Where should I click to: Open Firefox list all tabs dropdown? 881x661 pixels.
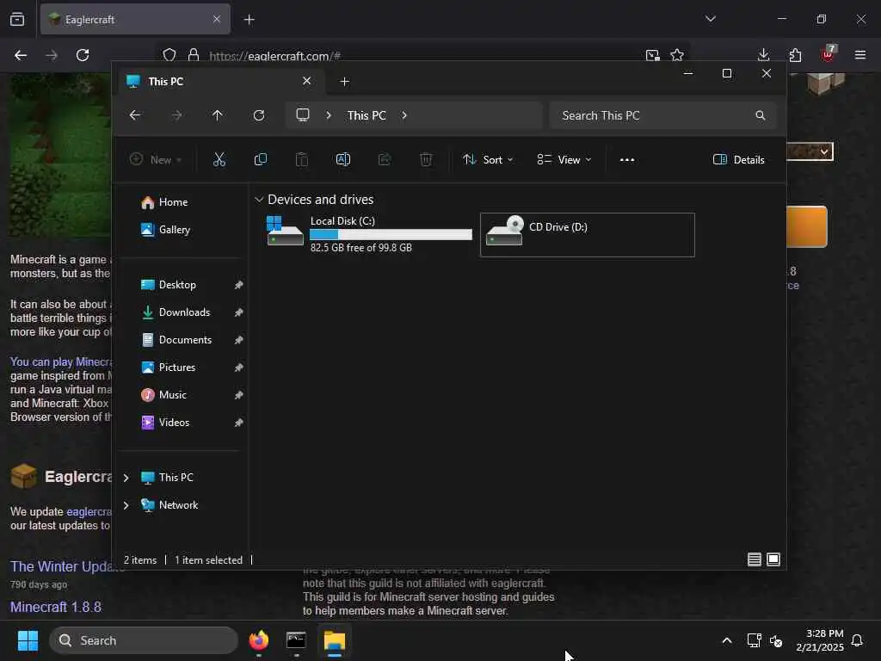tap(710, 19)
